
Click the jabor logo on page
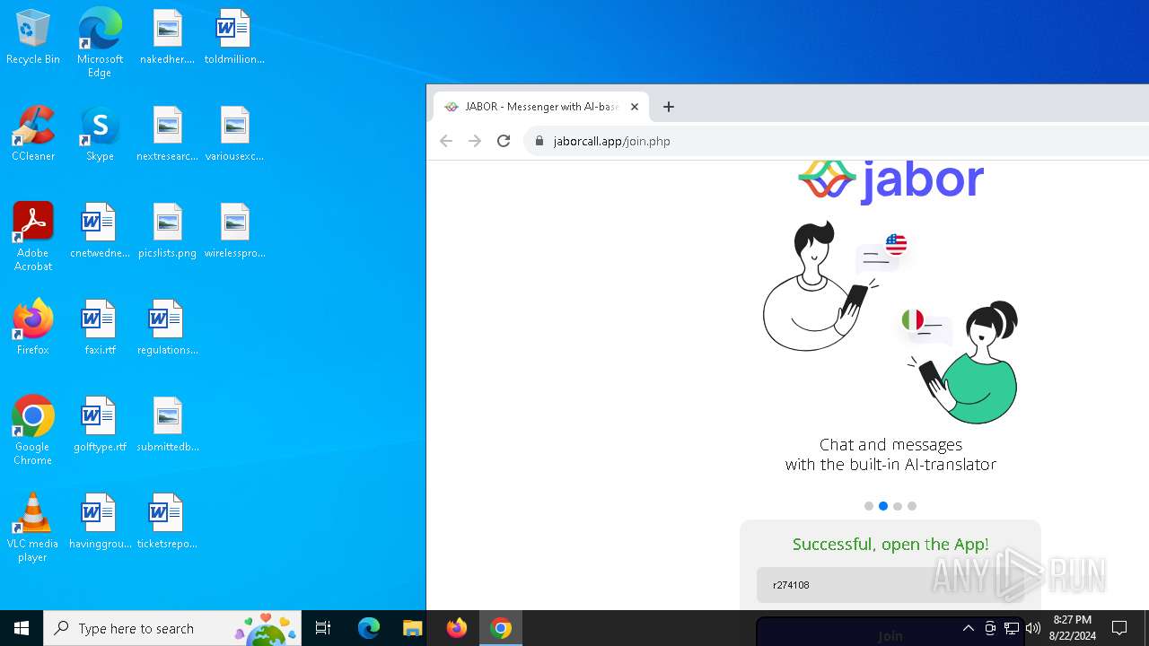(x=890, y=180)
